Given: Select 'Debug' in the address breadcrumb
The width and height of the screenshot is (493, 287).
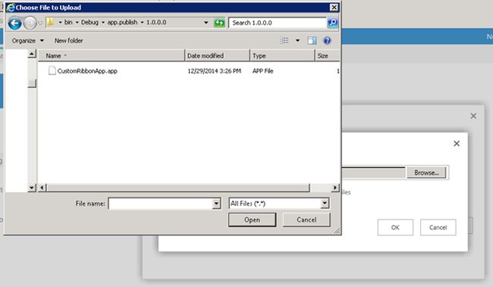Looking at the screenshot, I should click(x=89, y=22).
